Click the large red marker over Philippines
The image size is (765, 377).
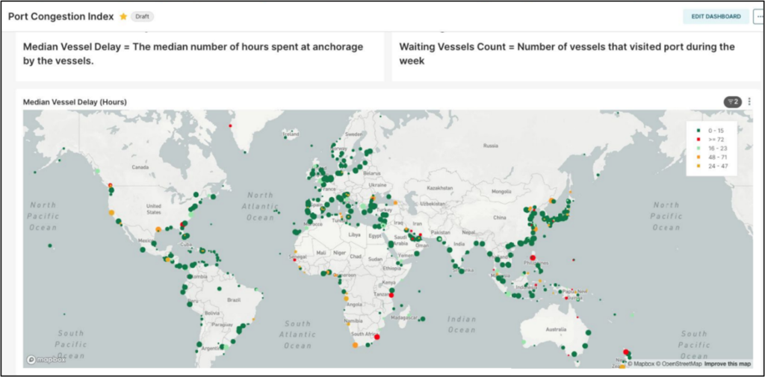pyautogui.click(x=533, y=258)
